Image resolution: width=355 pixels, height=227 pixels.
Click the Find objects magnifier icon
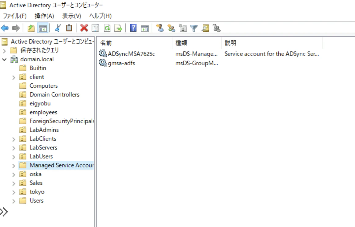click(205, 28)
